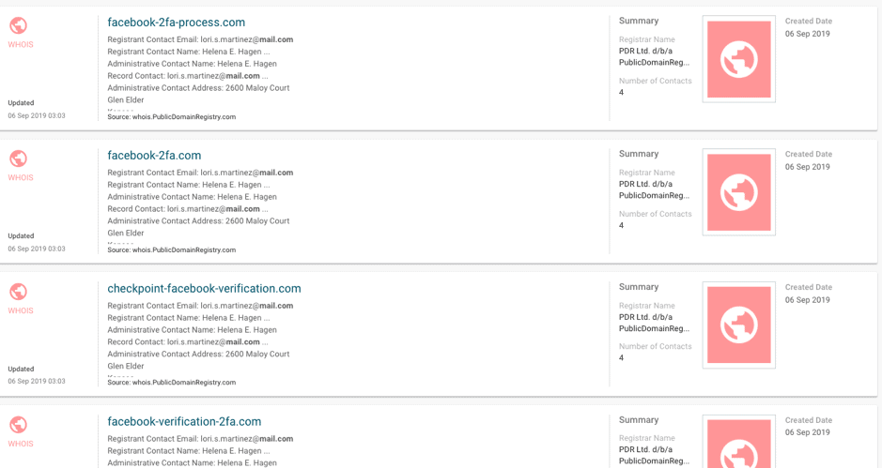The image size is (882, 468).
Task: Click Source line of facebook-2fa-process.com record
Action: 172,117
